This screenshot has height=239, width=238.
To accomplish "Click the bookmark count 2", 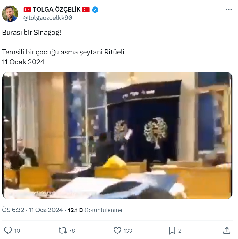I will [180, 231].
